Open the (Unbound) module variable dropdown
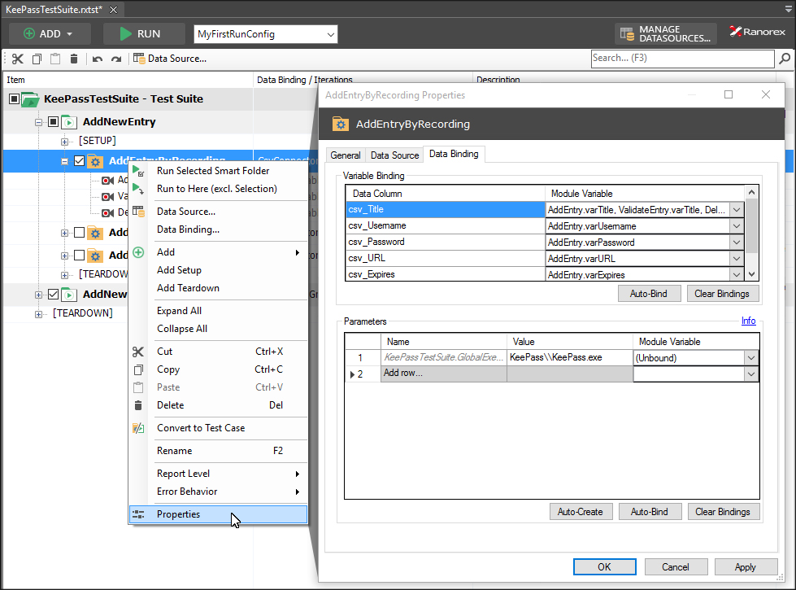The height and width of the screenshot is (590, 796). coord(751,358)
